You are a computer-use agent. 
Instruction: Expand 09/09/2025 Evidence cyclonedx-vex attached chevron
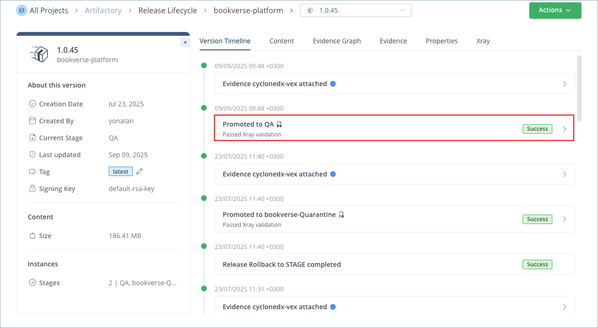click(565, 84)
